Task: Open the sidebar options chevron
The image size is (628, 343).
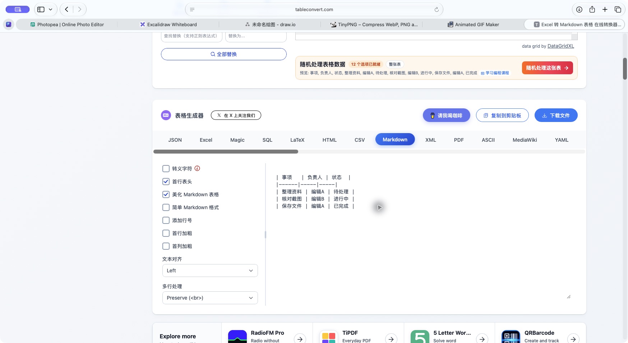Action: click(x=51, y=9)
